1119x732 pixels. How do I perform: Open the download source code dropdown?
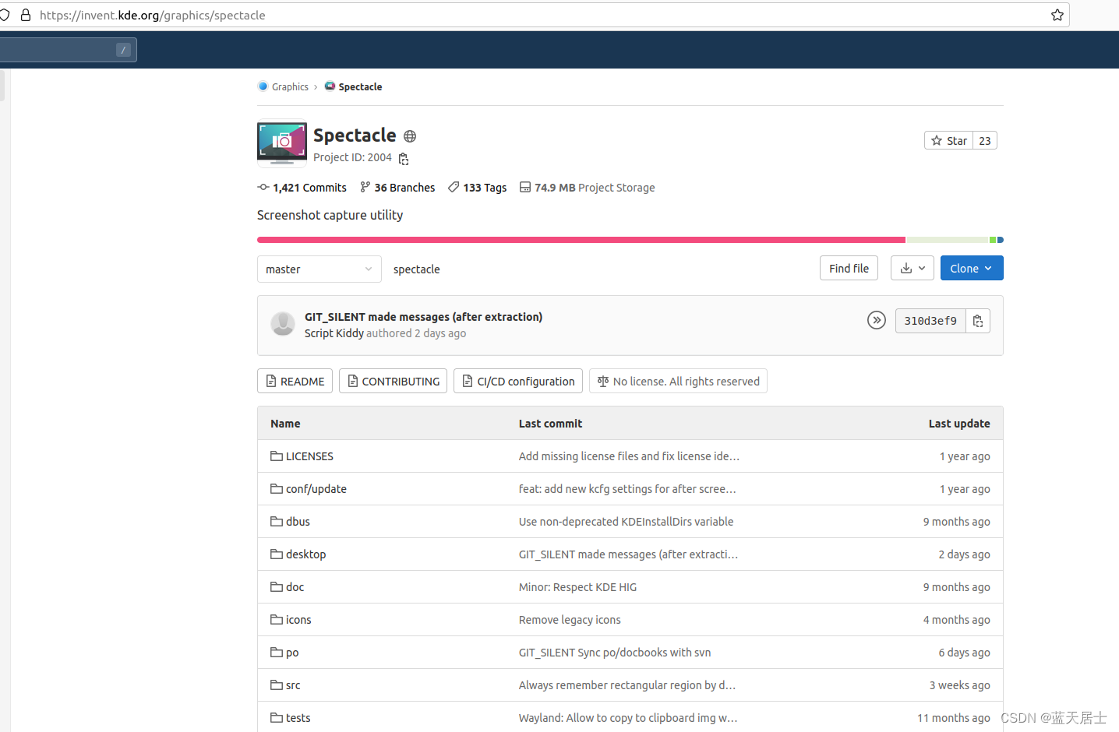[x=912, y=268]
